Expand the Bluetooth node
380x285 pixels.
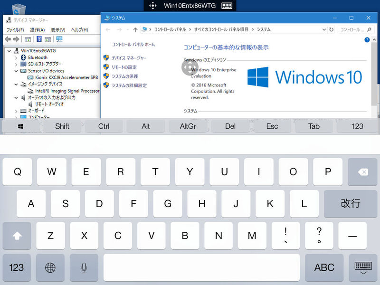(x=16, y=57)
